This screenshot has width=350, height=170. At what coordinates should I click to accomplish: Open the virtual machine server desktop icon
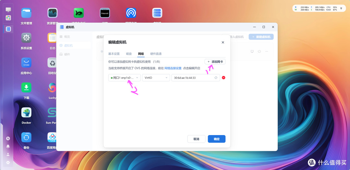(157, 13)
